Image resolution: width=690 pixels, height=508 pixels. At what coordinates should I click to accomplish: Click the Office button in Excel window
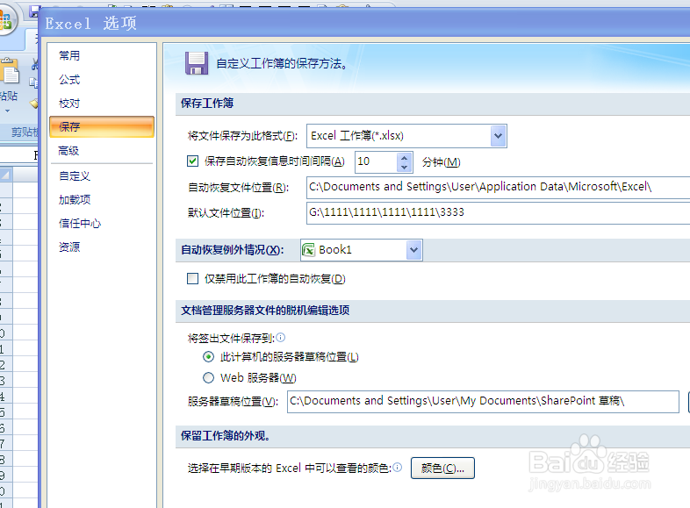pyautogui.click(x=7, y=20)
